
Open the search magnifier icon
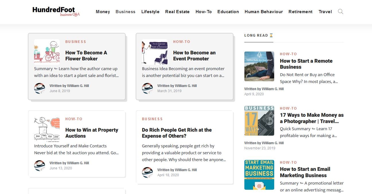point(340,12)
